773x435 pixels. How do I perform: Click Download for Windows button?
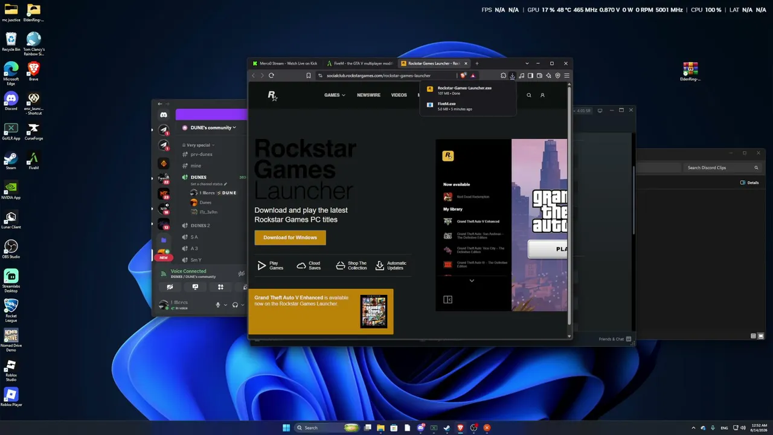pyautogui.click(x=290, y=237)
